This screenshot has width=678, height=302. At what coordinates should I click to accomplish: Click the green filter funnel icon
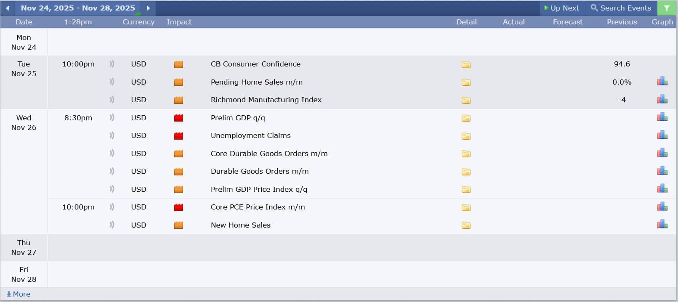(667, 8)
